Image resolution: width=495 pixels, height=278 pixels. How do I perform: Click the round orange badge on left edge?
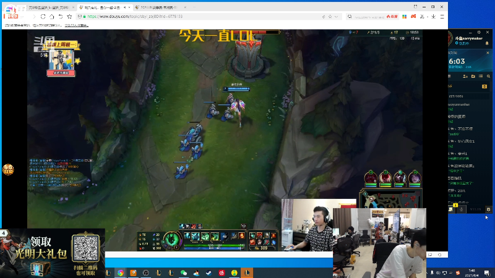pos(8,169)
